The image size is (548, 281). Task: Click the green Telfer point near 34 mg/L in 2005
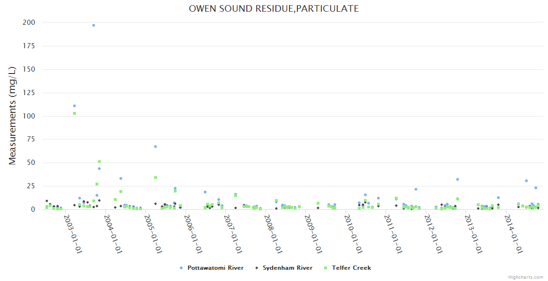click(x=156, y=177)
